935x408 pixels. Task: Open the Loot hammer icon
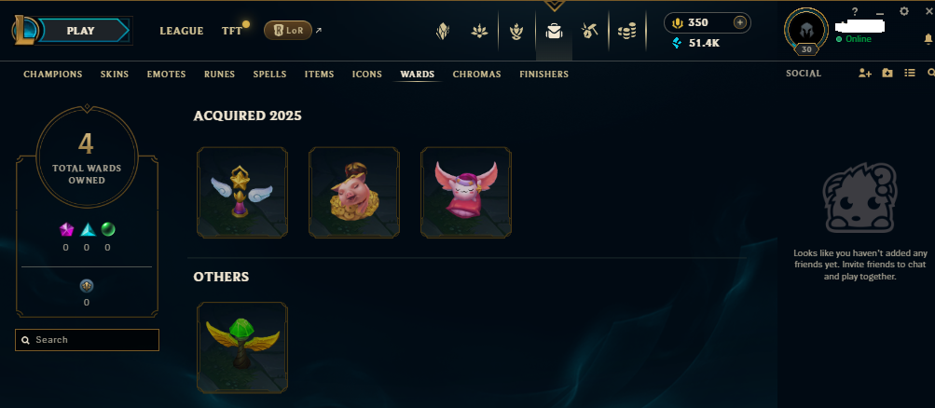pyautogui.click(x=590, y=31)
